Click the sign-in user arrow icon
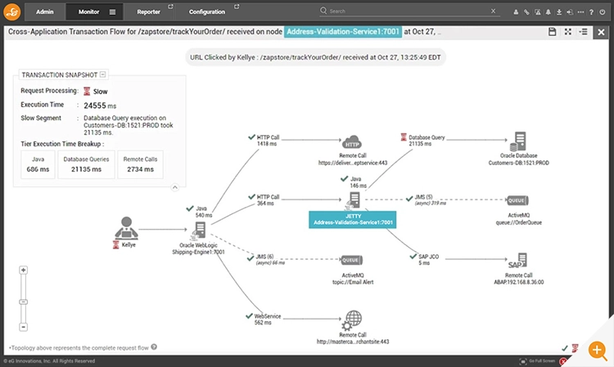The height and width of the screenshot is (367, 614). (570, 12)
